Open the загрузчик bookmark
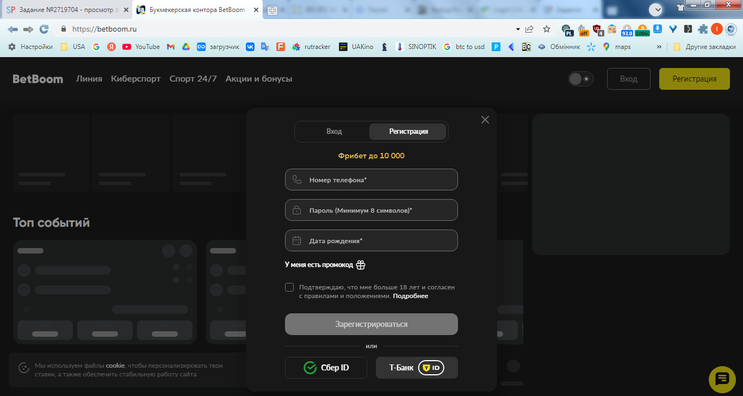Screen dimensions: 743x396 click(x=218, y=47)
